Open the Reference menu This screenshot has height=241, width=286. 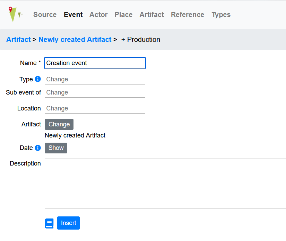tap(187, 15)
